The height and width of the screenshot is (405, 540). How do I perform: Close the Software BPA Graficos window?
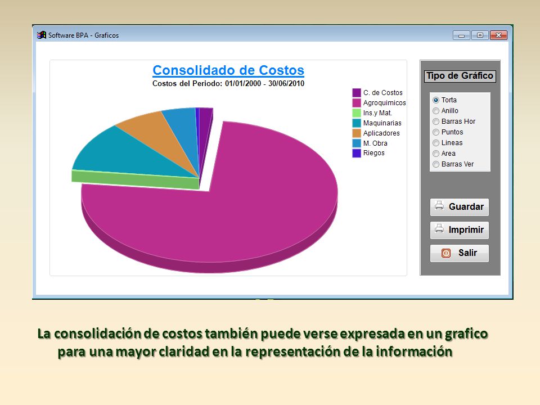coord(498,35)
